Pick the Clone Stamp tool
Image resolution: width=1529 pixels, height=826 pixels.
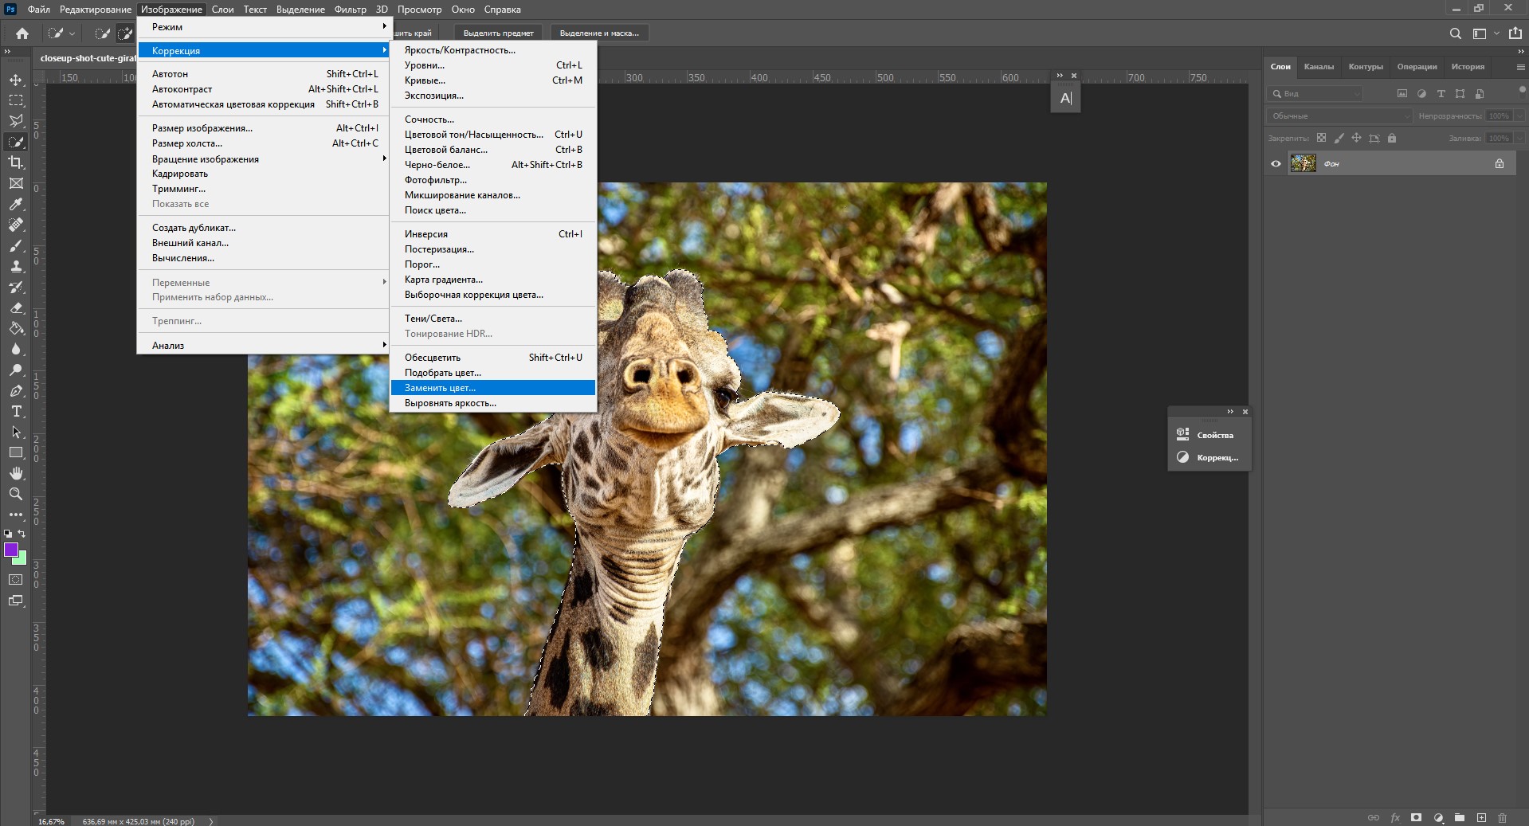(16, 267)
